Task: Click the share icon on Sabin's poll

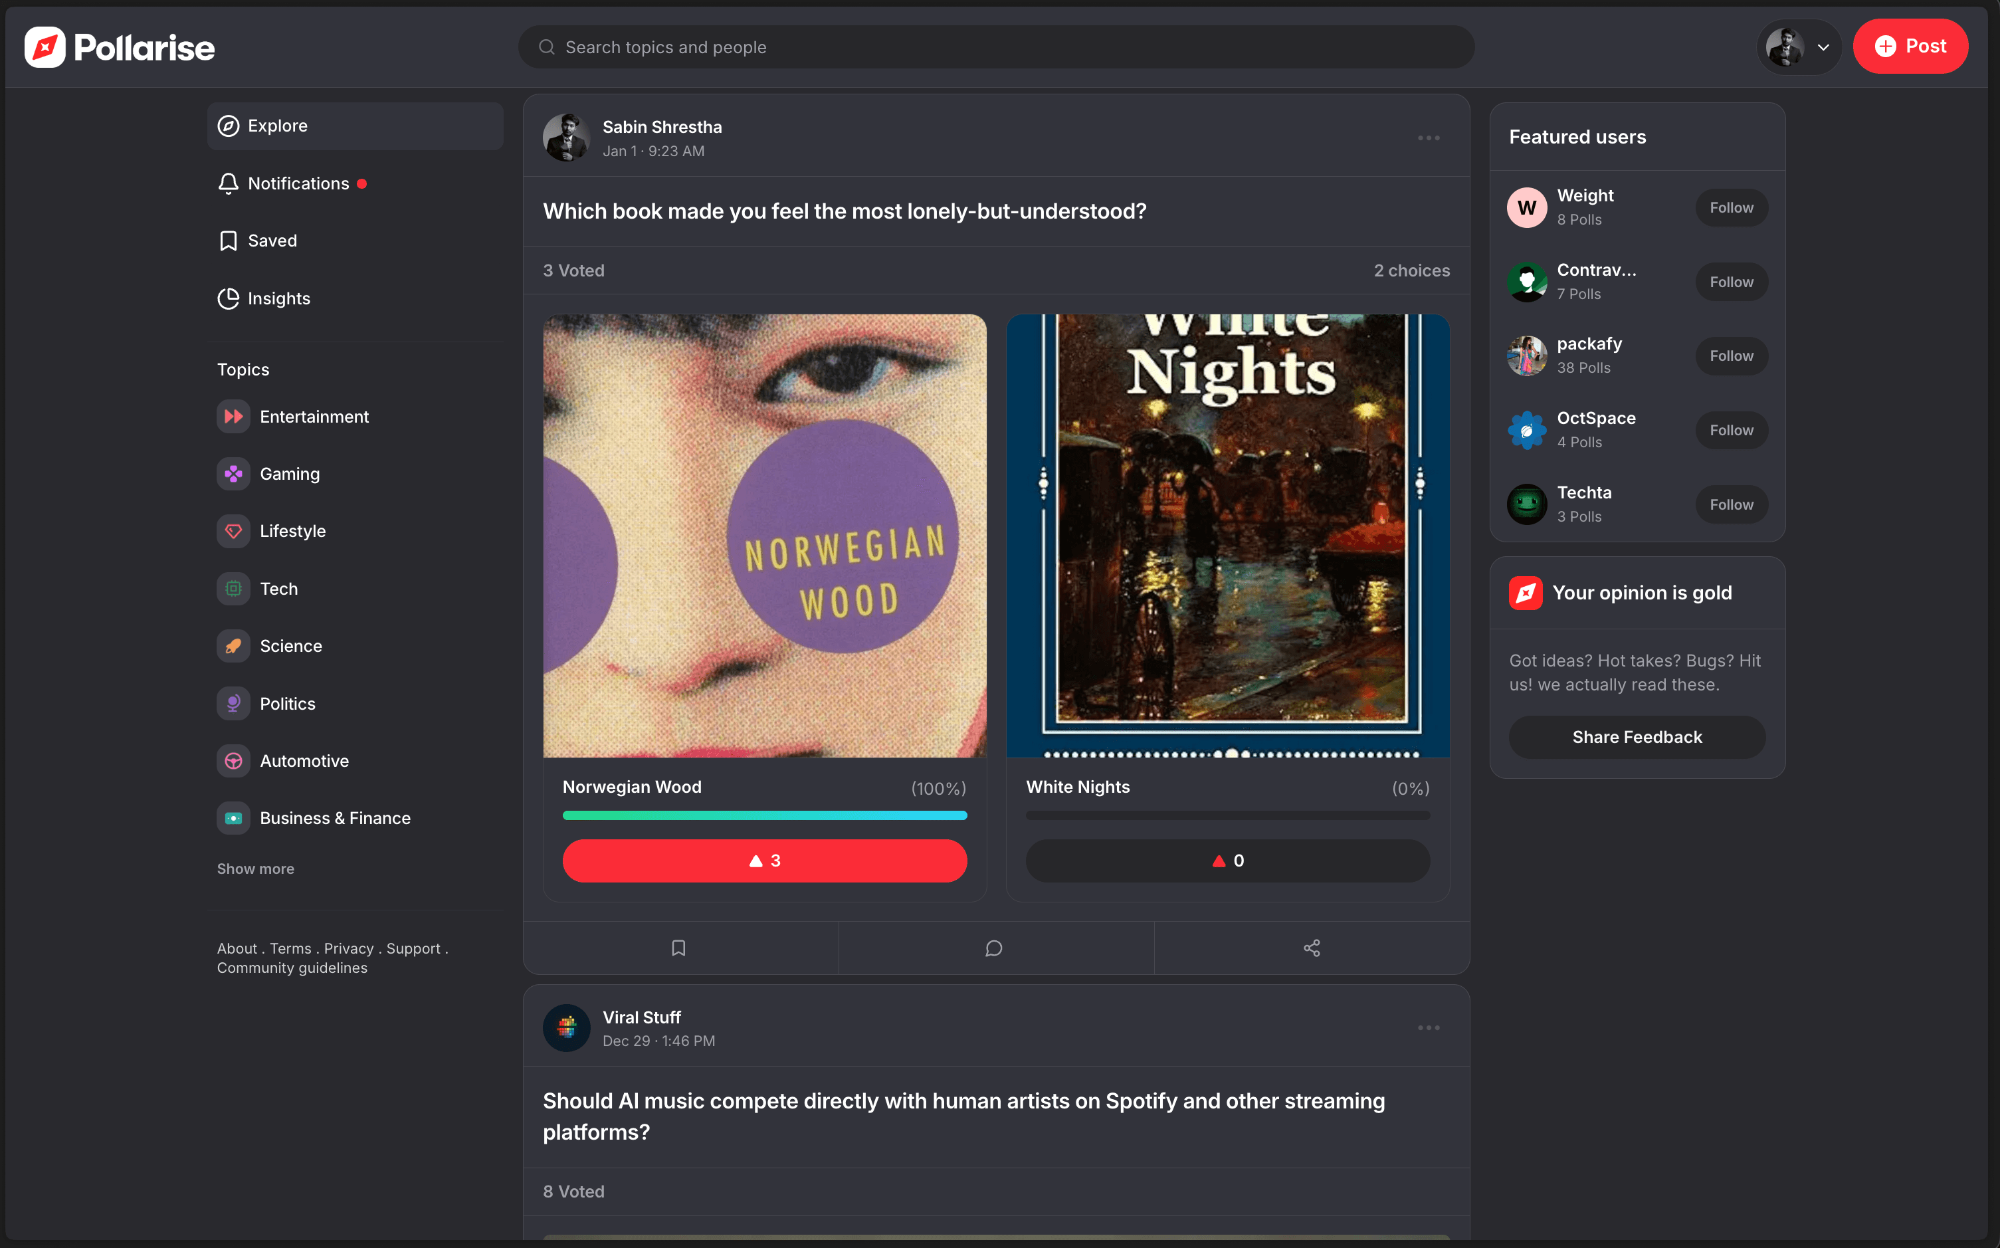Action: click(1311, 948)
